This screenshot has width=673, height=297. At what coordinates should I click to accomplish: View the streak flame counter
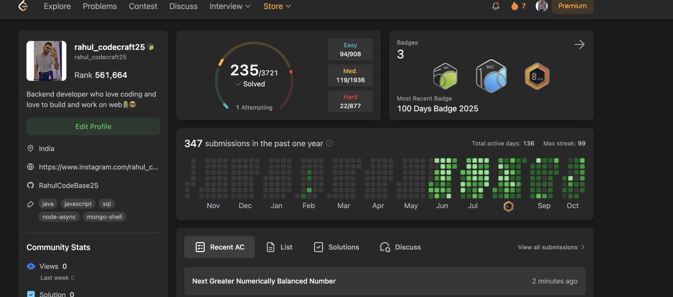click(x=518, y=6)
